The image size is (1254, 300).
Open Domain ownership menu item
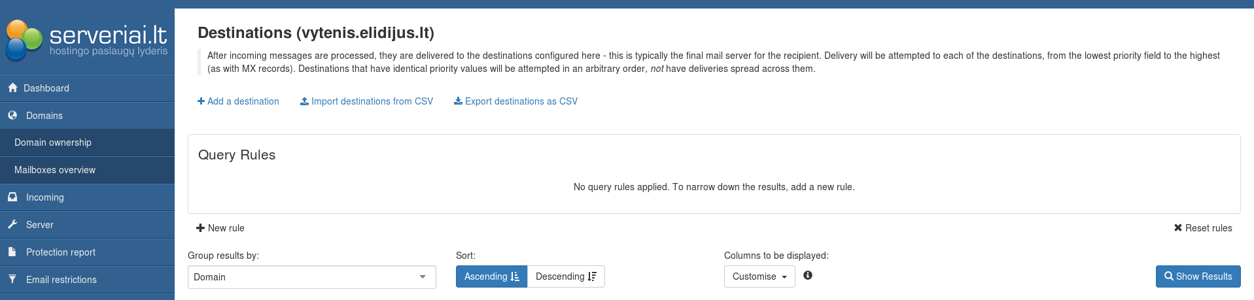[53, 142]
